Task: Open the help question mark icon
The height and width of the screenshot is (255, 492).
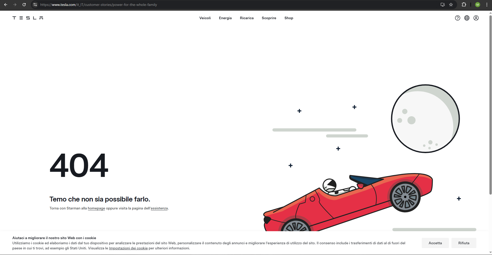Action: pos(457,18)
